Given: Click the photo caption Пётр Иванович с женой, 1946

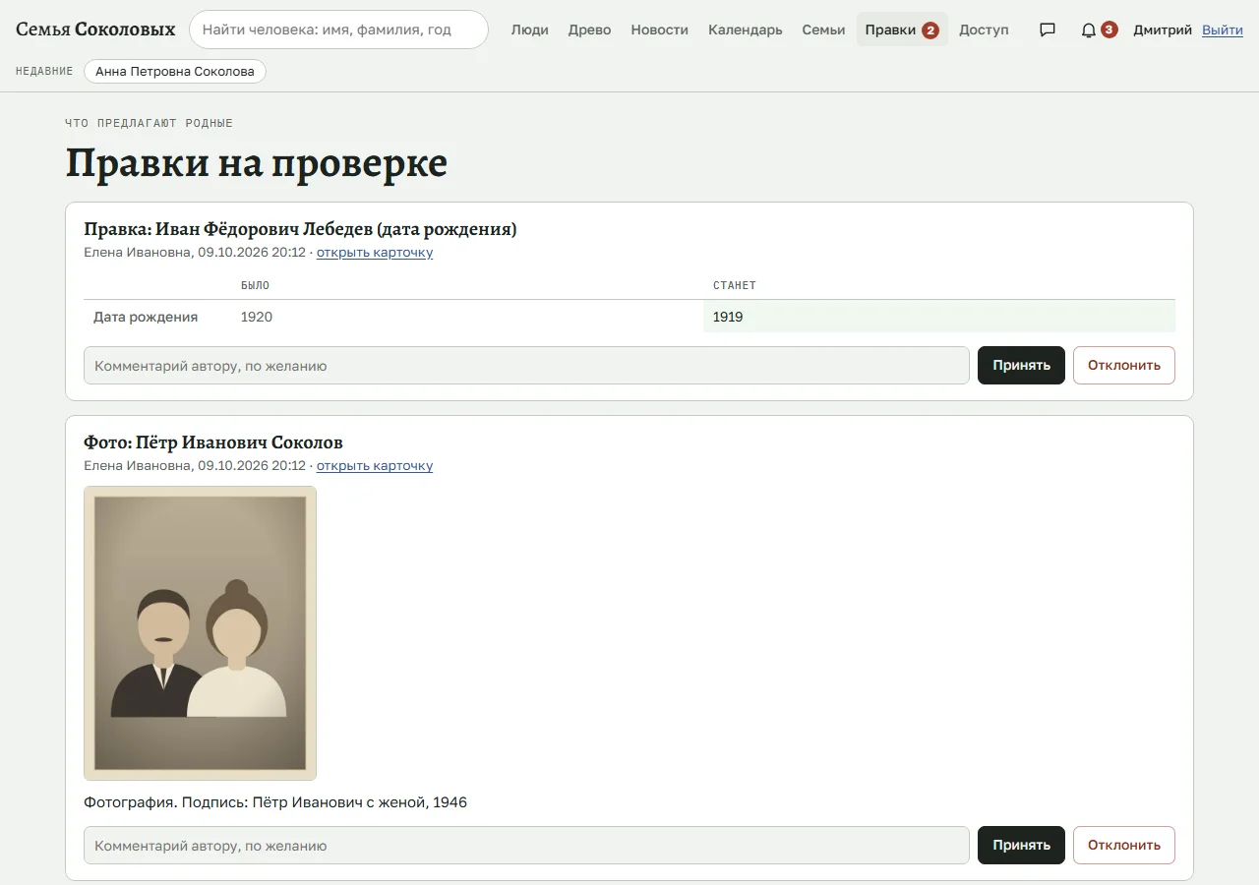Looking at the screenshot, I should [360, 802].
